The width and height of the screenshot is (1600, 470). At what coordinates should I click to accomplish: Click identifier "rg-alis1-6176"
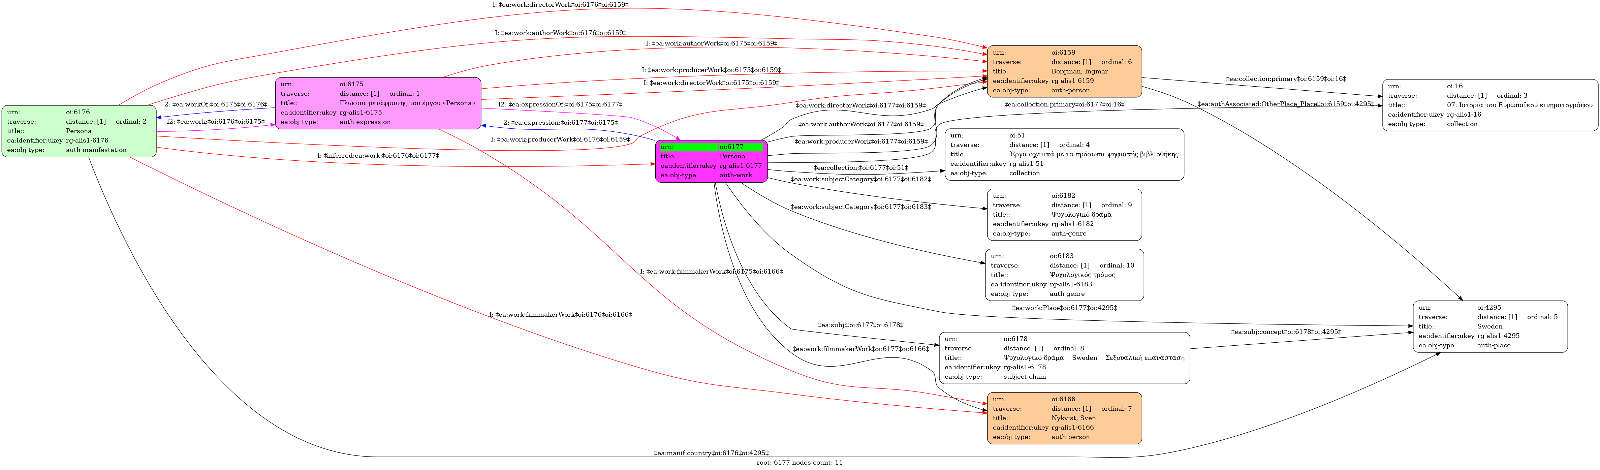87,141
